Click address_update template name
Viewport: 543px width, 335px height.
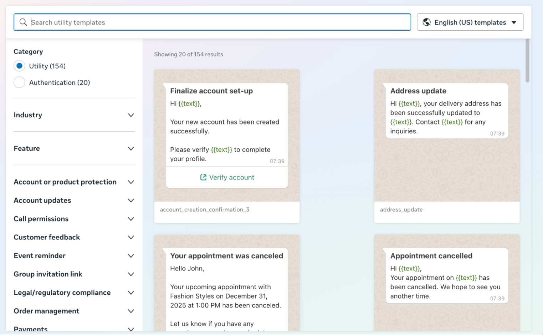click(x=401, y=210)
